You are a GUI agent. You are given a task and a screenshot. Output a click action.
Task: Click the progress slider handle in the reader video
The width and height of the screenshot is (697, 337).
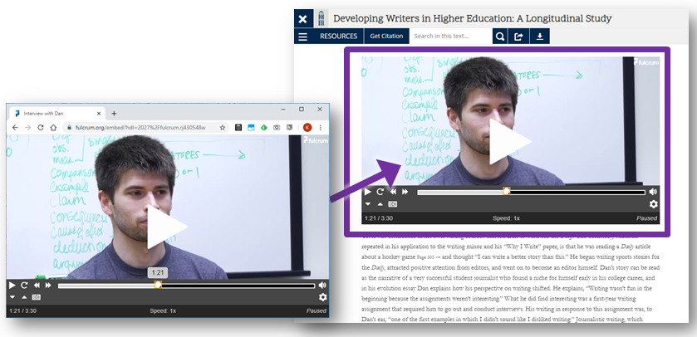coord(507,192)
